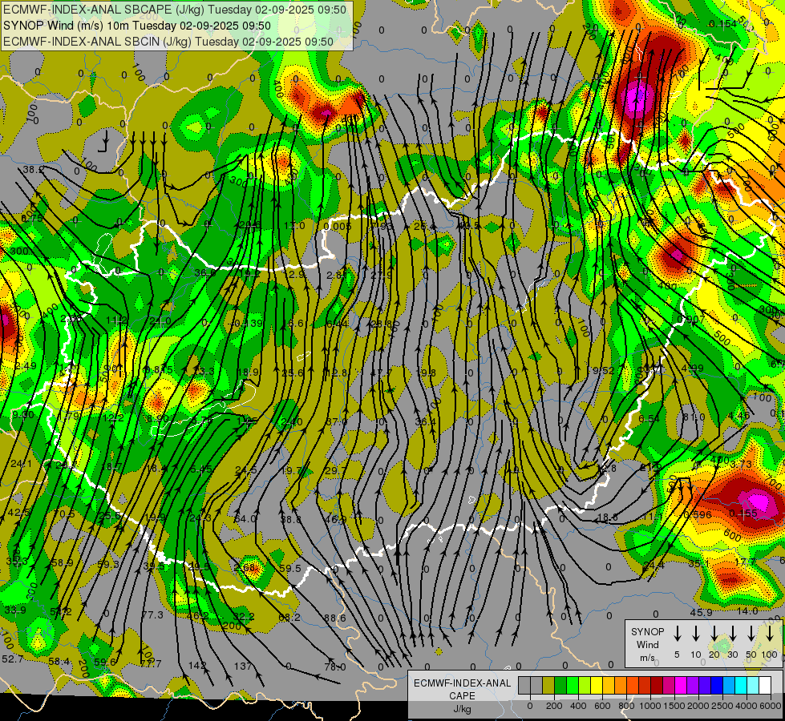Click the SBCAPE header line at top
785x721 pixels.
point(174,10)
